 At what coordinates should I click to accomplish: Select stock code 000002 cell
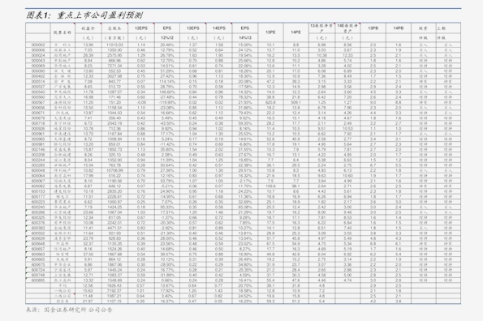click(38, 45)
